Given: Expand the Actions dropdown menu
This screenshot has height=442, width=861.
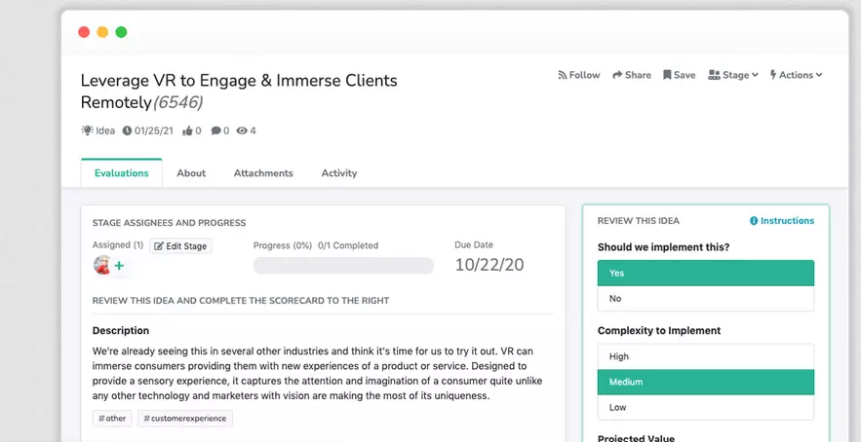Looking at the screenshot, I should [x=797, y=75].
